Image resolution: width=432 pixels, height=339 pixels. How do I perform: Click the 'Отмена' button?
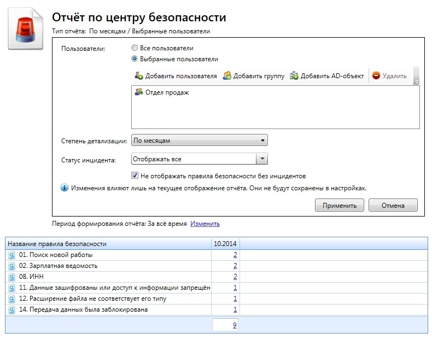(x=393, y=206)
